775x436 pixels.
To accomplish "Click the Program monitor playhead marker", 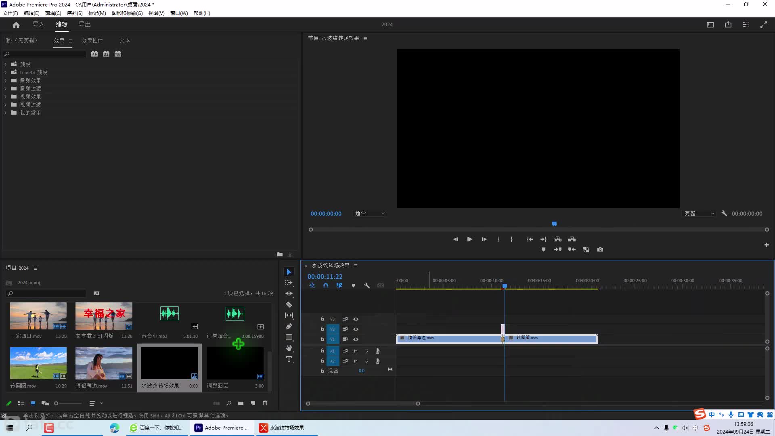I will (554, 224).
